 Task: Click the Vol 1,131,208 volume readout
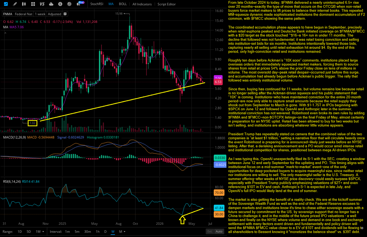coord(87,22)
